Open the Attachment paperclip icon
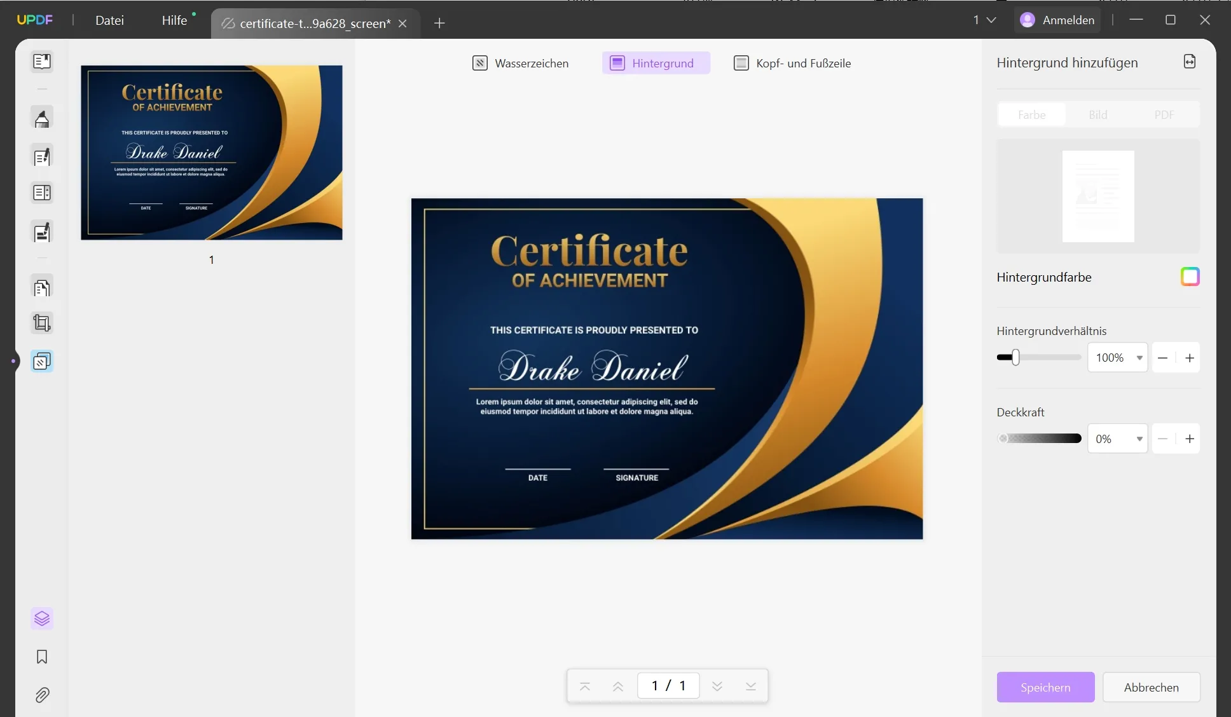 (x=42, y=695)
